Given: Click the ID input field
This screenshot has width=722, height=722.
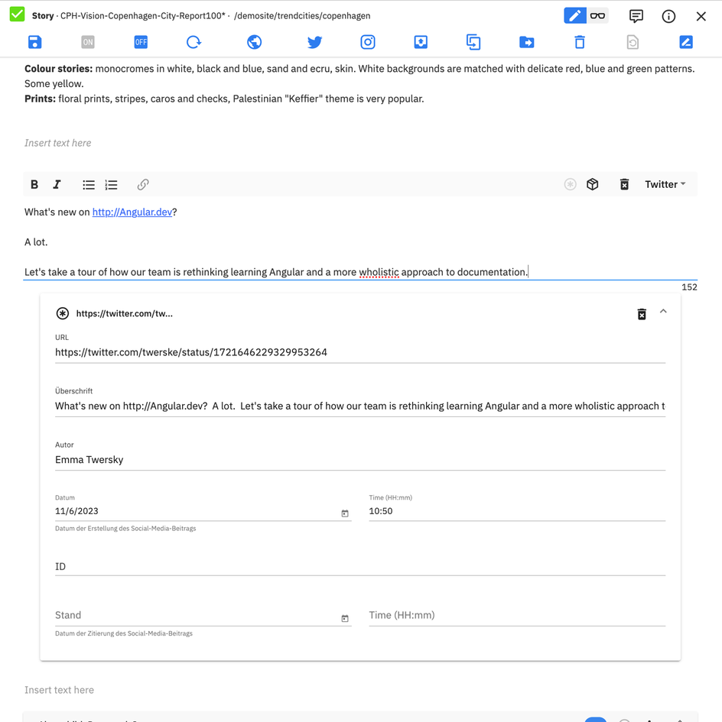Looking at the screenshot, I should [360, 566].
